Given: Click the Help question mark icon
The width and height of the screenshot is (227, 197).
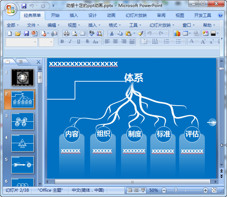Looking at the screenshot, I should click(220, 15).
